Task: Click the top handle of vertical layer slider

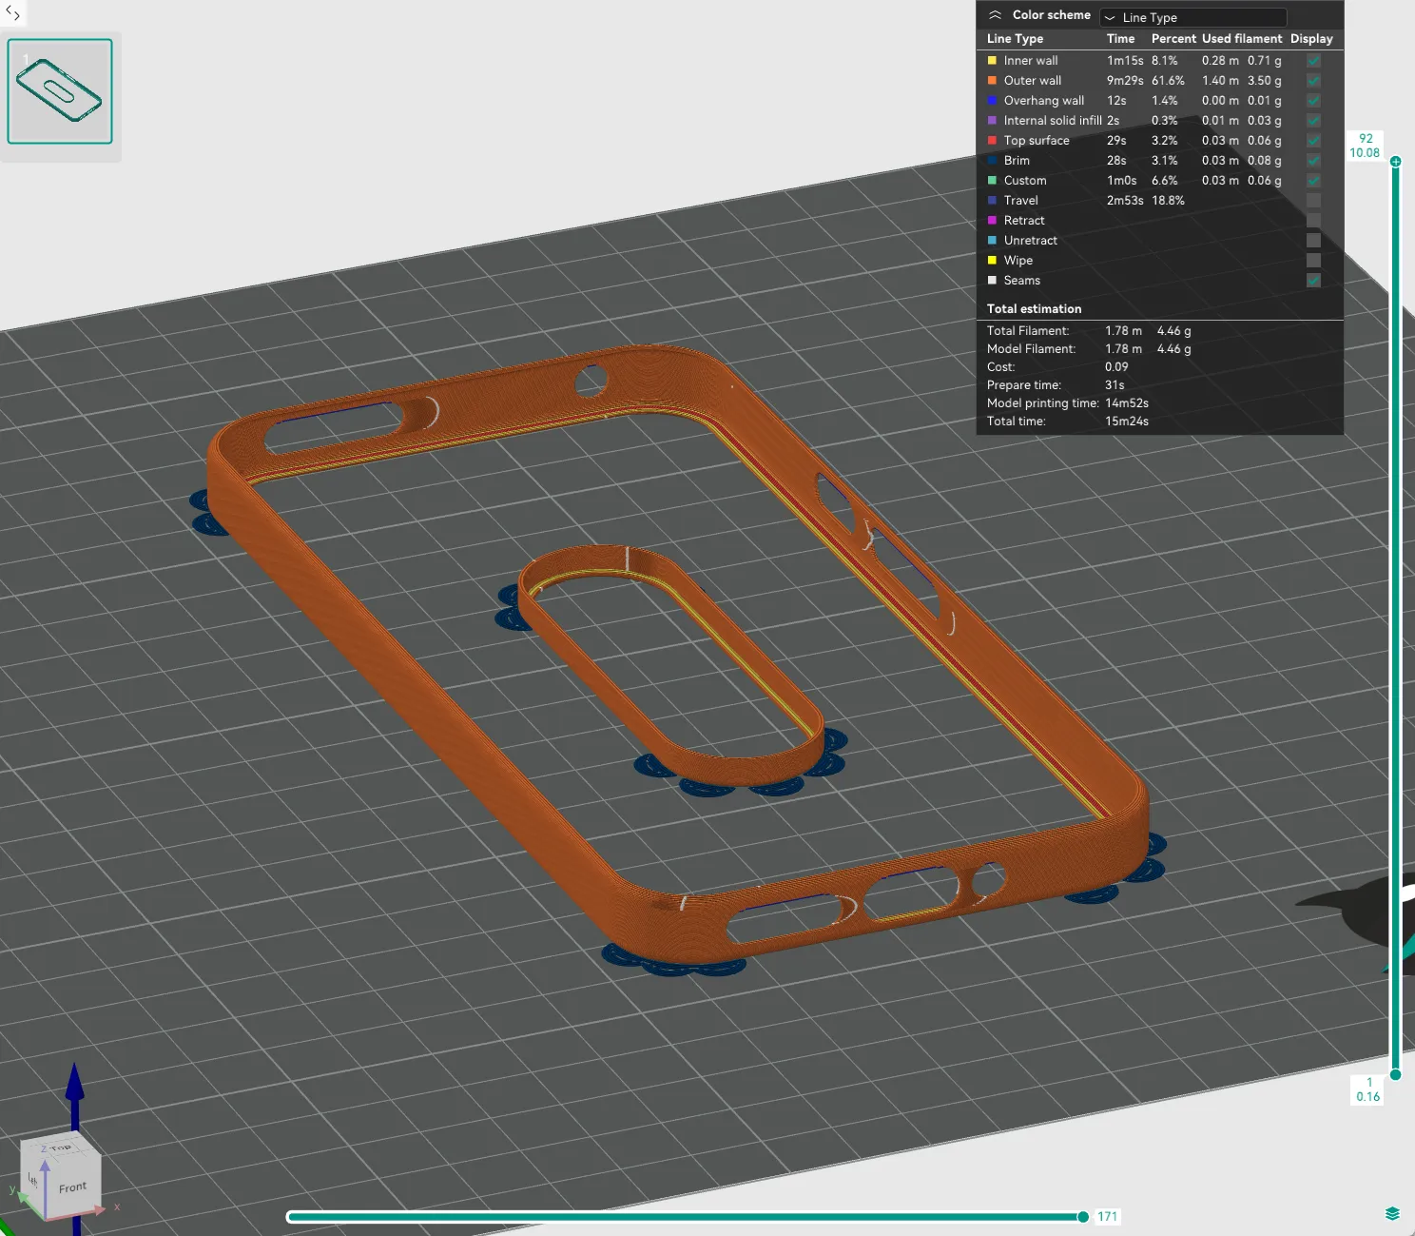Action: [1395, 162]
